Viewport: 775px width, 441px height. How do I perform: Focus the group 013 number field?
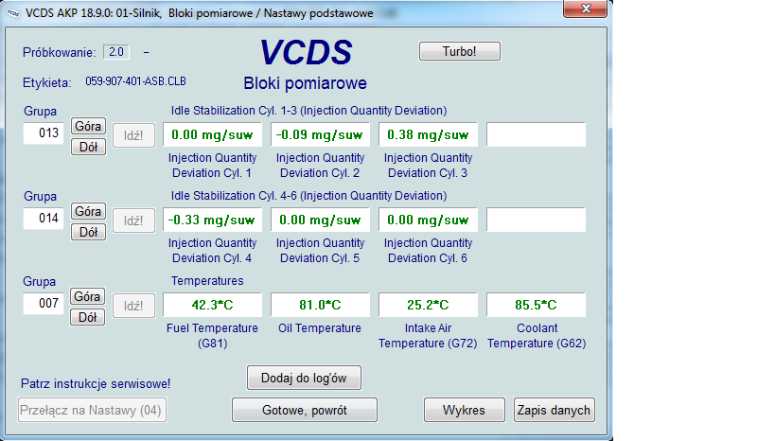tap(44, 133)
